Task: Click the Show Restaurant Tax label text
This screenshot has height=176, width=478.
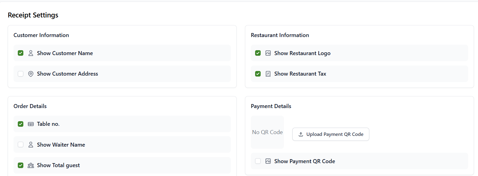Action: click(300, 74)
